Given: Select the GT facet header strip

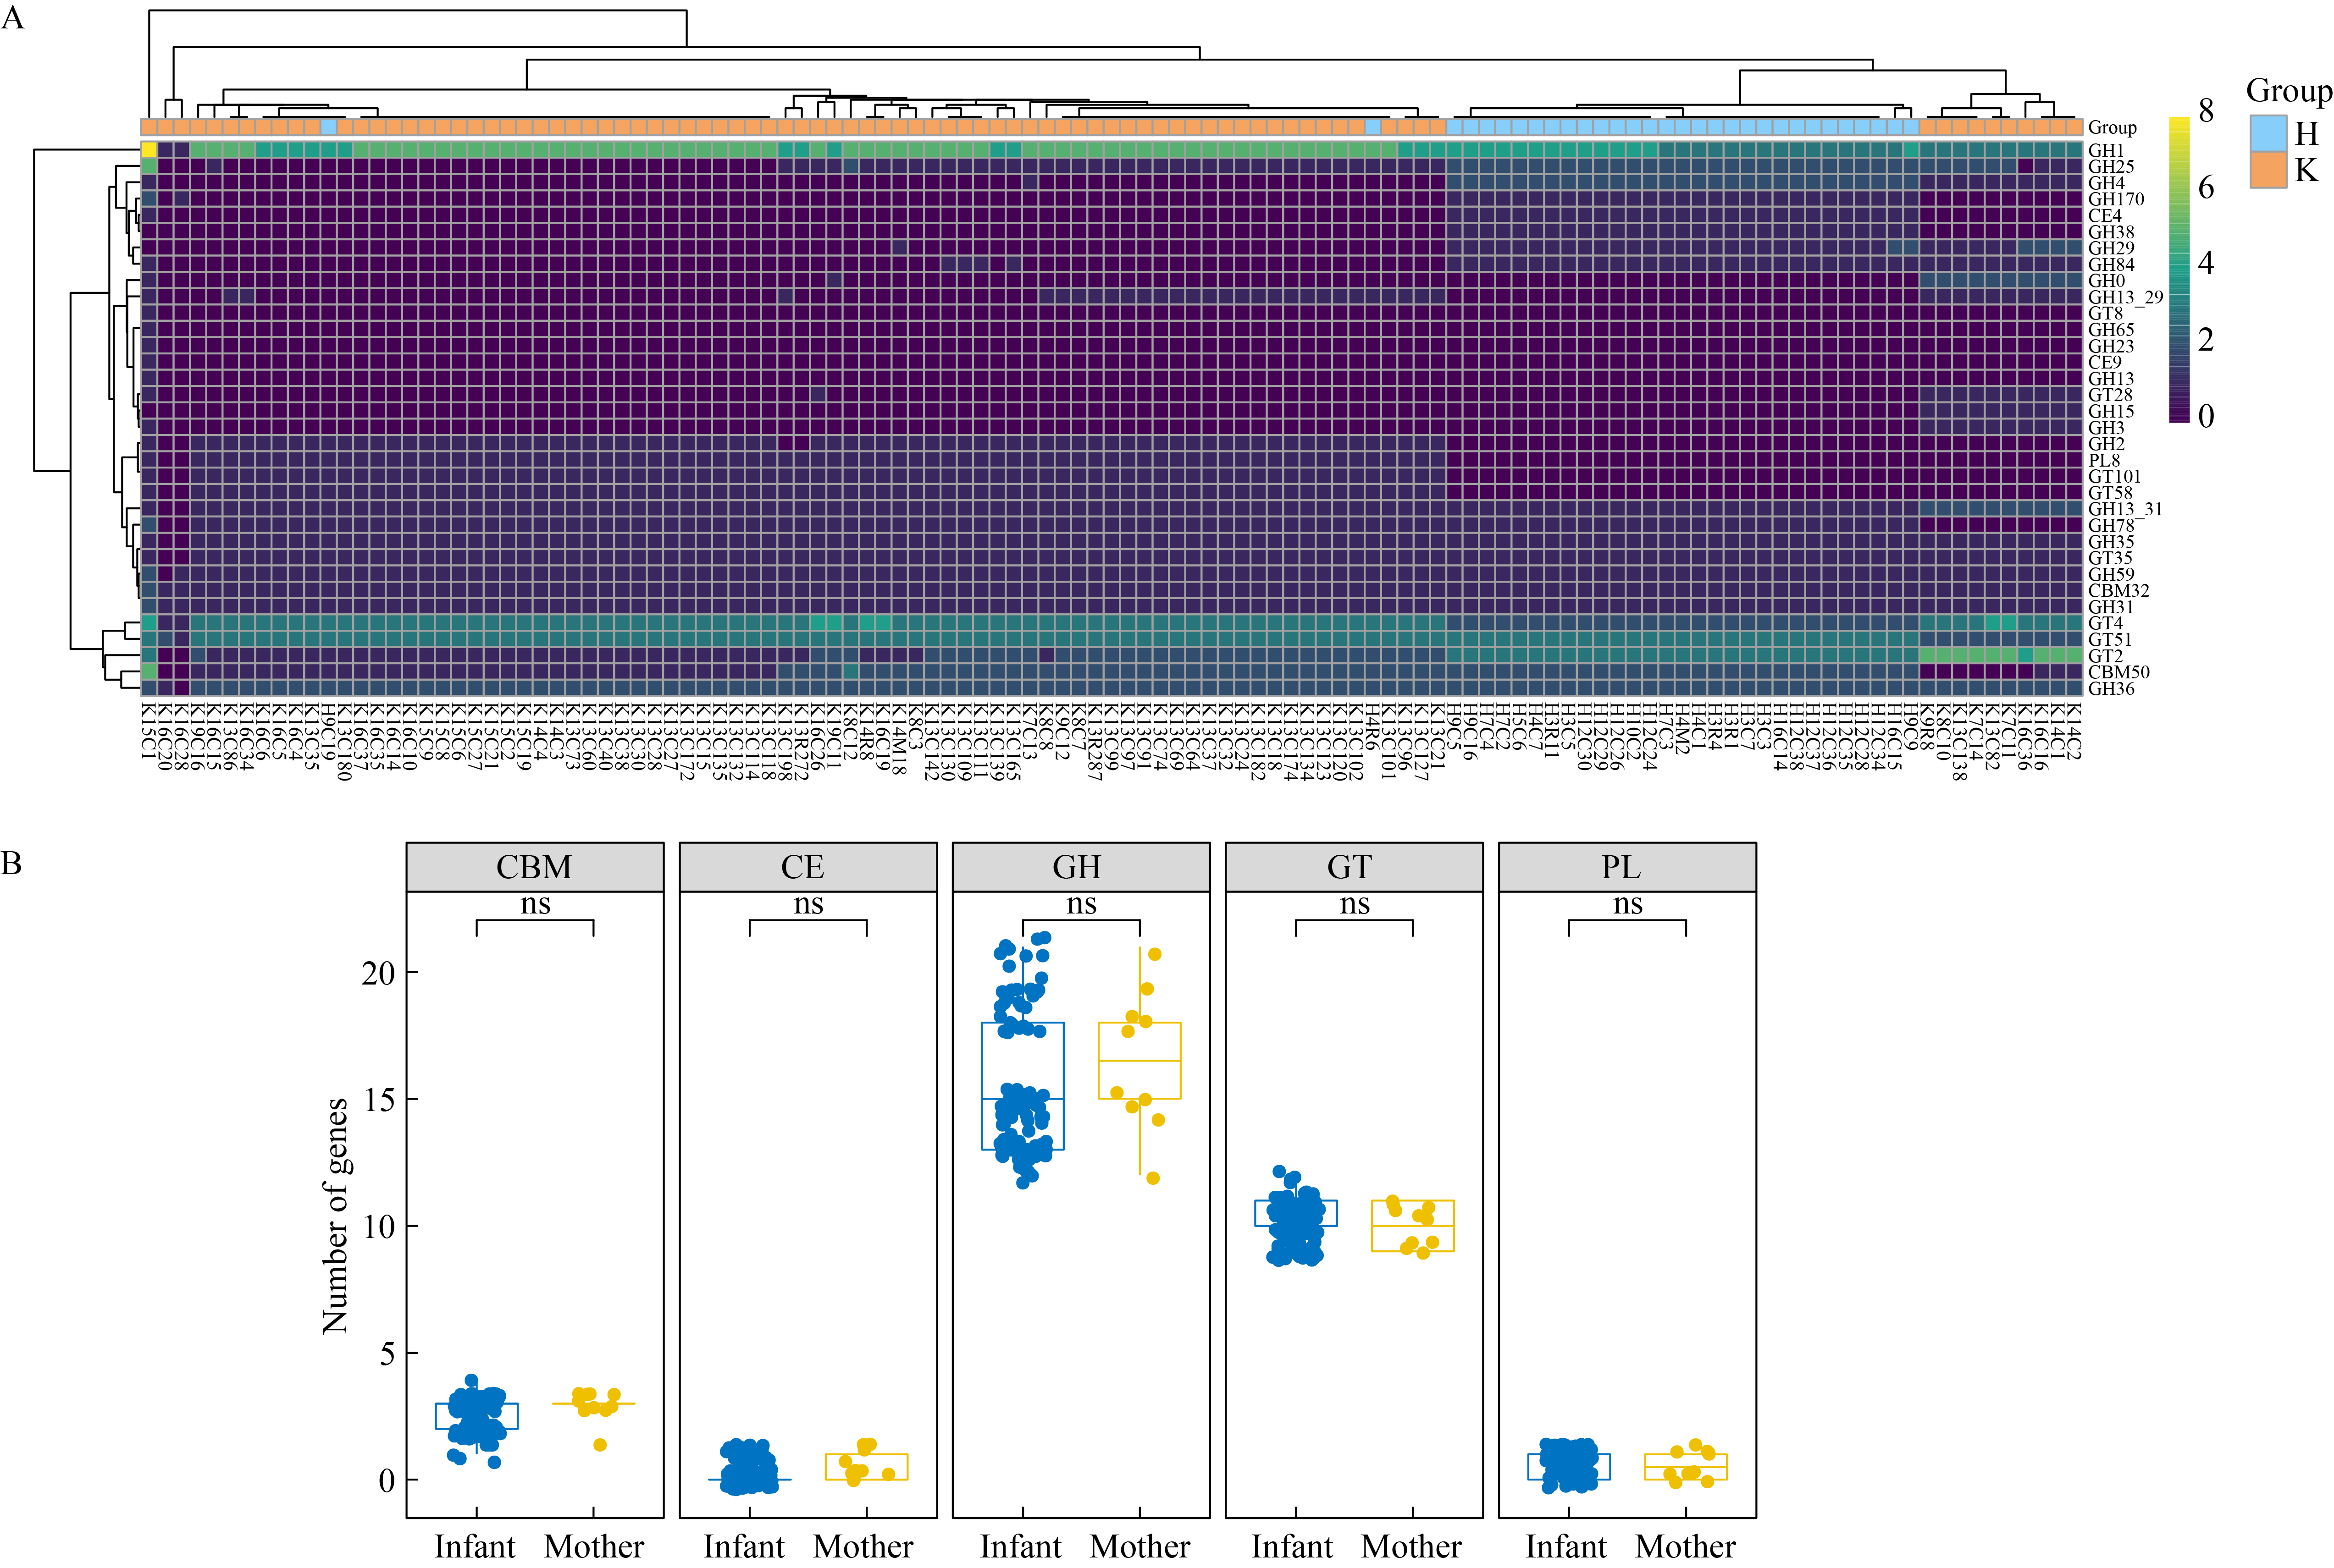Looking at the screenshot, I should [1354, 867].
